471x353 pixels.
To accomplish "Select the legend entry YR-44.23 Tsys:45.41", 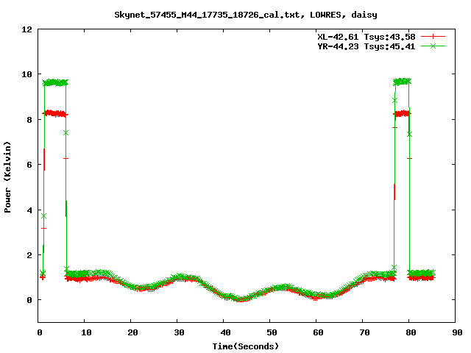I will tap(366, 46).
